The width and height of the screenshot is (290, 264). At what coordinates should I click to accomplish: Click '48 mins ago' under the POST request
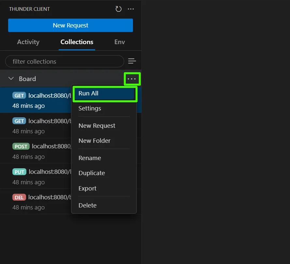pos(28,157)
